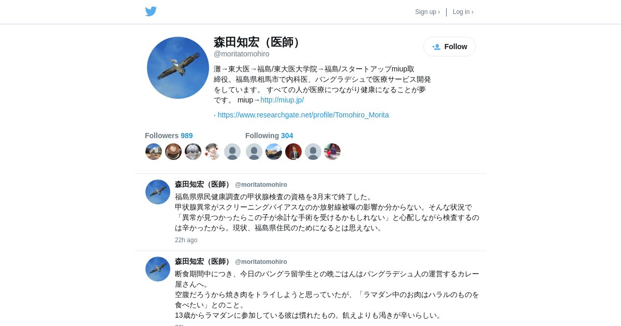Open the ResearchGate profile link

pos(303,115)
